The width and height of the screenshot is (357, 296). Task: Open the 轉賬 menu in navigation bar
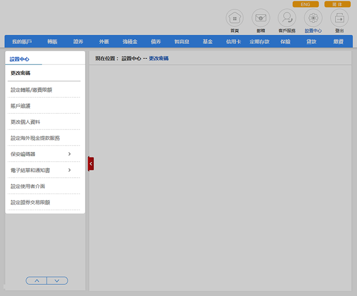click(x=52, y=42)
